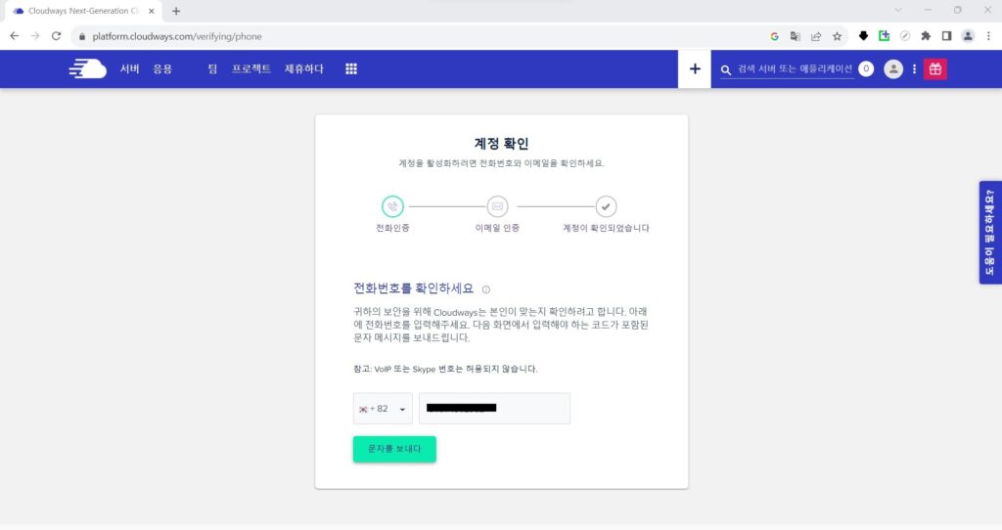Image resolution: width=1002 pixels, height=530 pixels.
Task: Select the Cloudways Next-Generation tab
Action: click(84, 11)
